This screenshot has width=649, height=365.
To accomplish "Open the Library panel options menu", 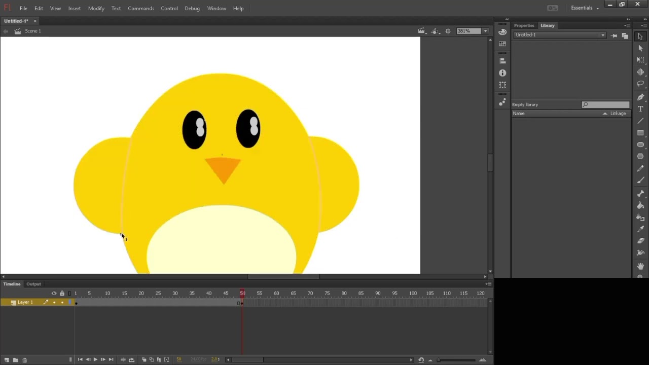I will (x=627, y=25).
